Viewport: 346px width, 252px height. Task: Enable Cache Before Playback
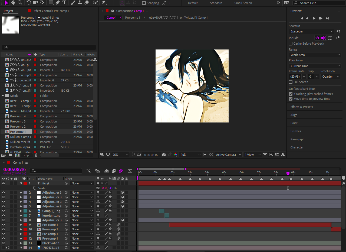pyautogui.click(x=291, y=44)
